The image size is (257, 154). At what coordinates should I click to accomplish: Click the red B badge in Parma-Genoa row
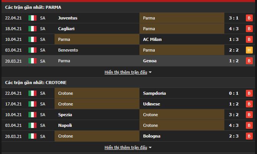(x=249, y=61)
